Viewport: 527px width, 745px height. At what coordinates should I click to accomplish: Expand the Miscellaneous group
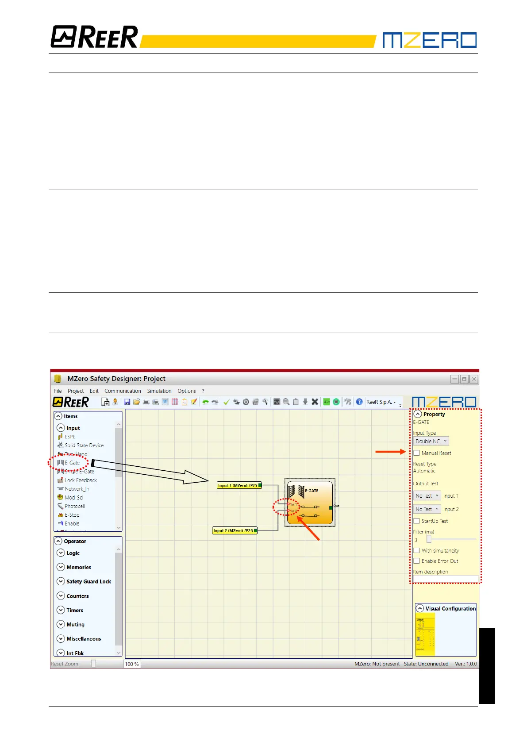[x=61, y=638]
